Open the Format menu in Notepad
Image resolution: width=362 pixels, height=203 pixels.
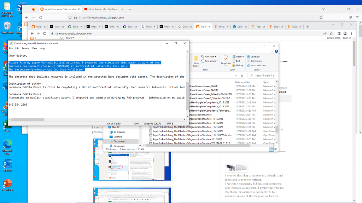[x=25, y=48]
